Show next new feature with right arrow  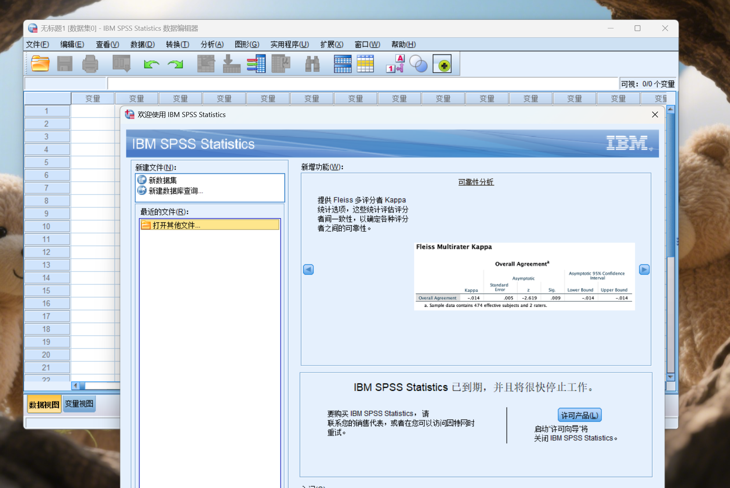pyautogui.click(x=644, y=269)
